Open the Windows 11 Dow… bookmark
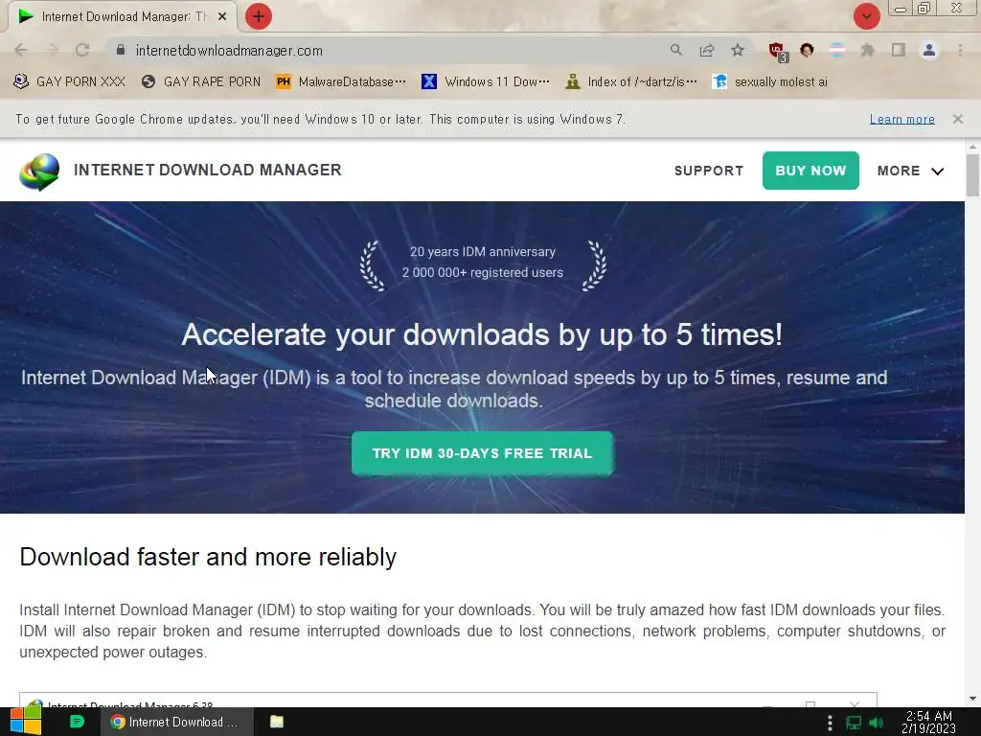The width and height of the screenshot is (981, 736). 486,82
